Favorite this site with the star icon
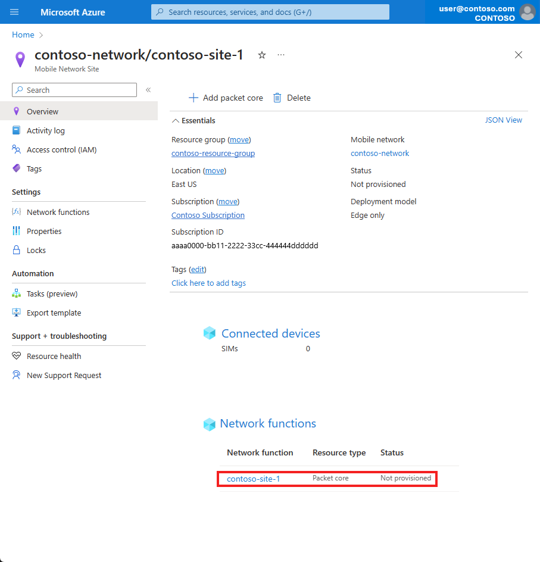Screen dimensions: 540x562 (262, 55)
